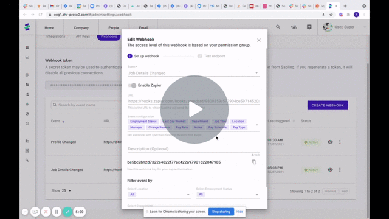Cancel the Loom recording with the red X
Image resolution: width=389 pixels, height=219 pixels.
coord(46,212)
